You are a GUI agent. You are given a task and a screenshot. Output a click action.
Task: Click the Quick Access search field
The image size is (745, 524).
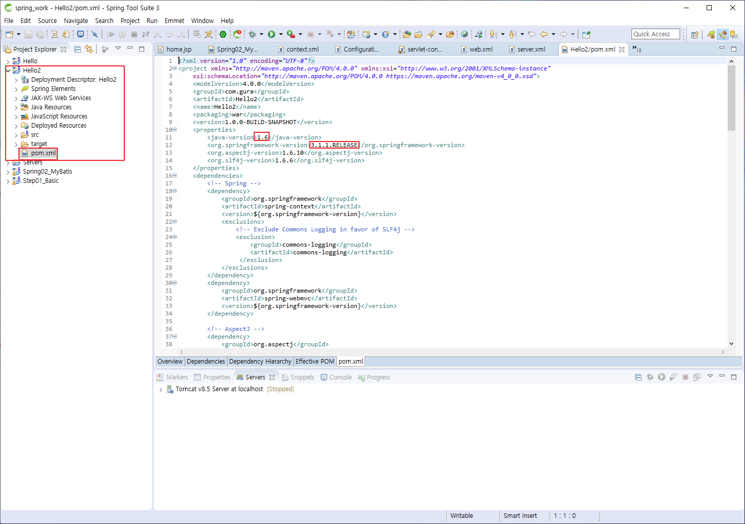tap(656, 34)
